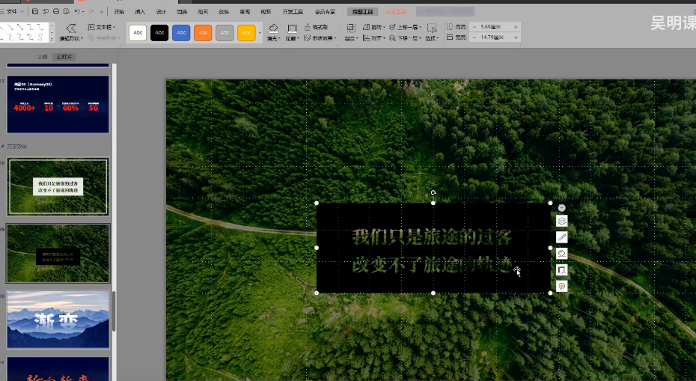Screen dimensions: 696x381
Task: Open print preview icon in quick access bar
Action: (x=67, y=11)
